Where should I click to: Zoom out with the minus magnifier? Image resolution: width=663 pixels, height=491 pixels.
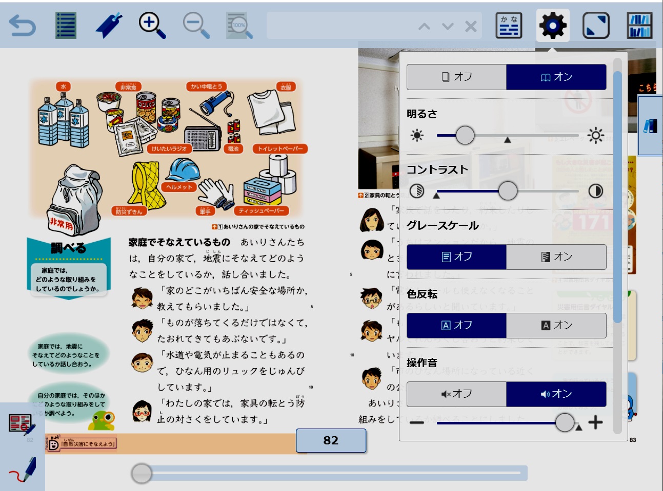tap(196, 26)
